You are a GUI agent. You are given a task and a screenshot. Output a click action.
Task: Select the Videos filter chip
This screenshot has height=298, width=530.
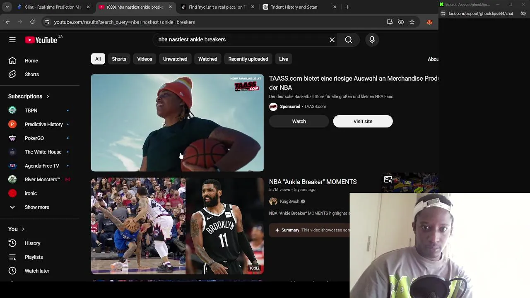coord(145,59)
